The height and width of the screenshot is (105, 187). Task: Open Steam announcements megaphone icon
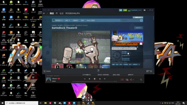point(121,10)
